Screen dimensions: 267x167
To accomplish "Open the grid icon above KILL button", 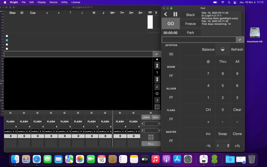I will [x=151, y=137].
